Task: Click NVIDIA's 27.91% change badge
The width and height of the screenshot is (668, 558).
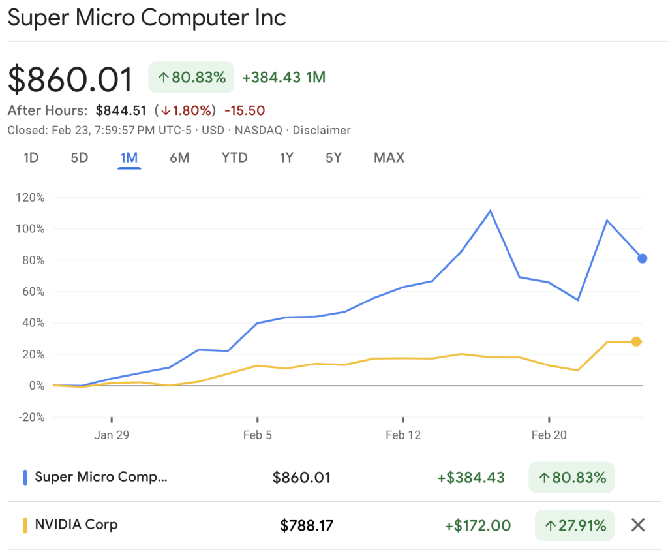Action: coord(574,525)
